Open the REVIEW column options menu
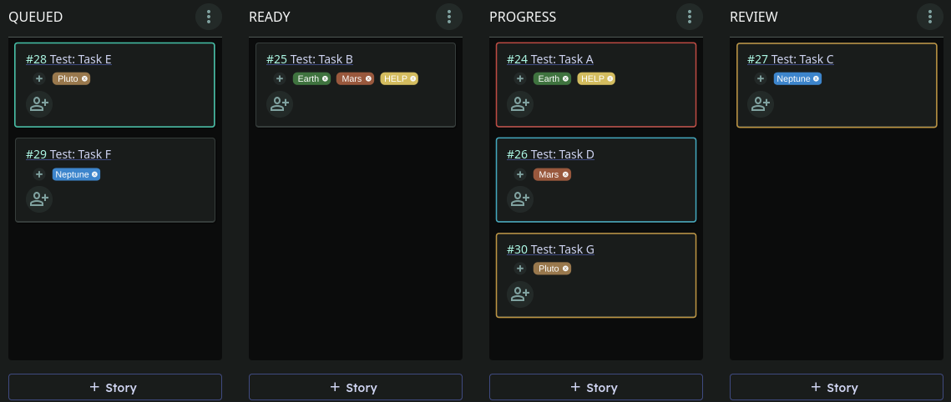 (x=930, y=17)
